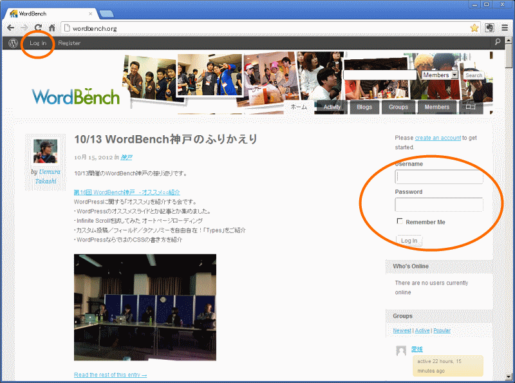Image resolution: width=515 pixels, height=383 pixels.
Task: Go to the browser home page icon
Action: pyautogui.click(x=52, y=28)
